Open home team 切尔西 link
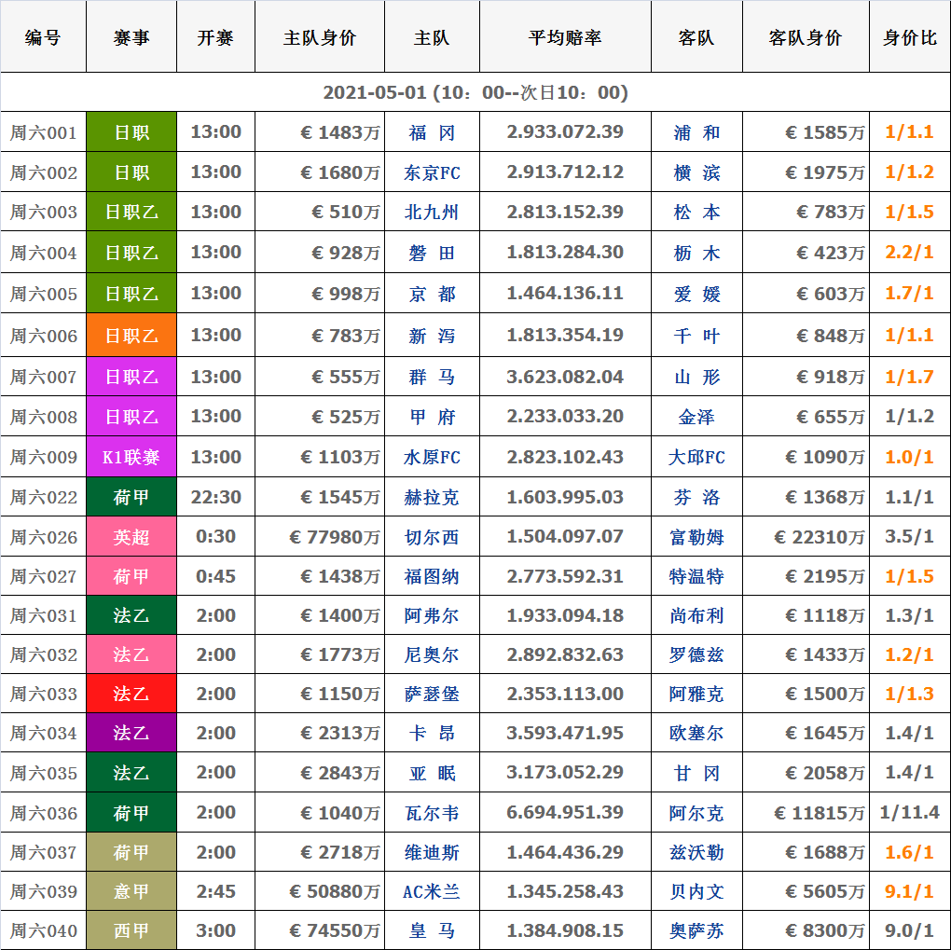 [432, 537]
